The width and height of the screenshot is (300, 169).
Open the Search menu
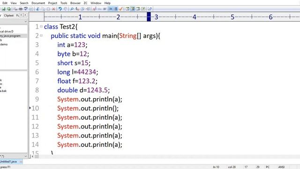click(24, 3)
